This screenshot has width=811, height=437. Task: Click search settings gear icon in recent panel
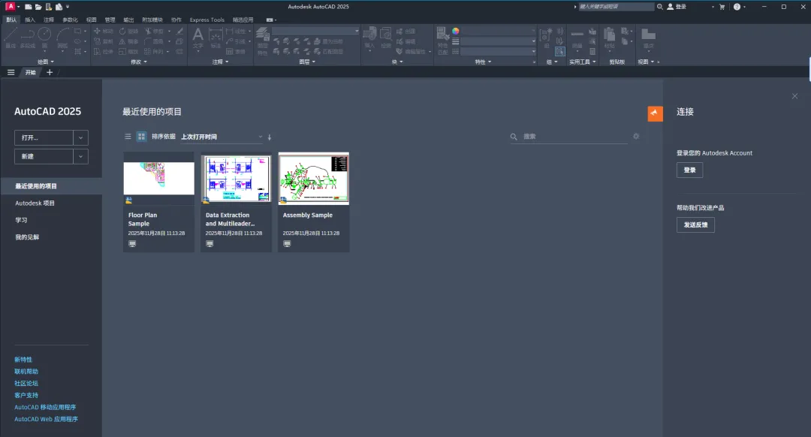click(x=636, y=137)
